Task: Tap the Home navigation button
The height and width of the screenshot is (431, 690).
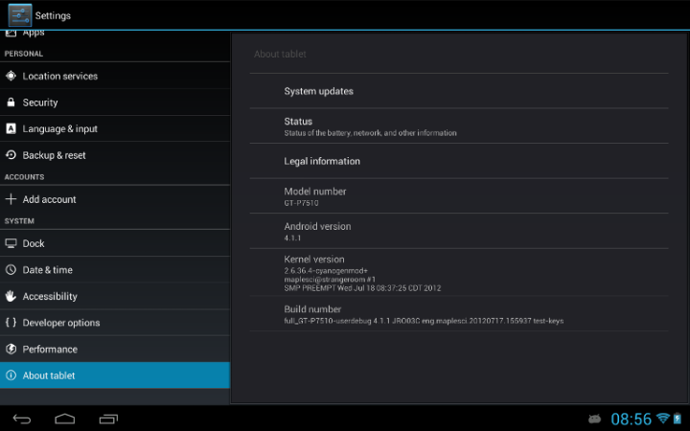Action: [x=65, y=419]
